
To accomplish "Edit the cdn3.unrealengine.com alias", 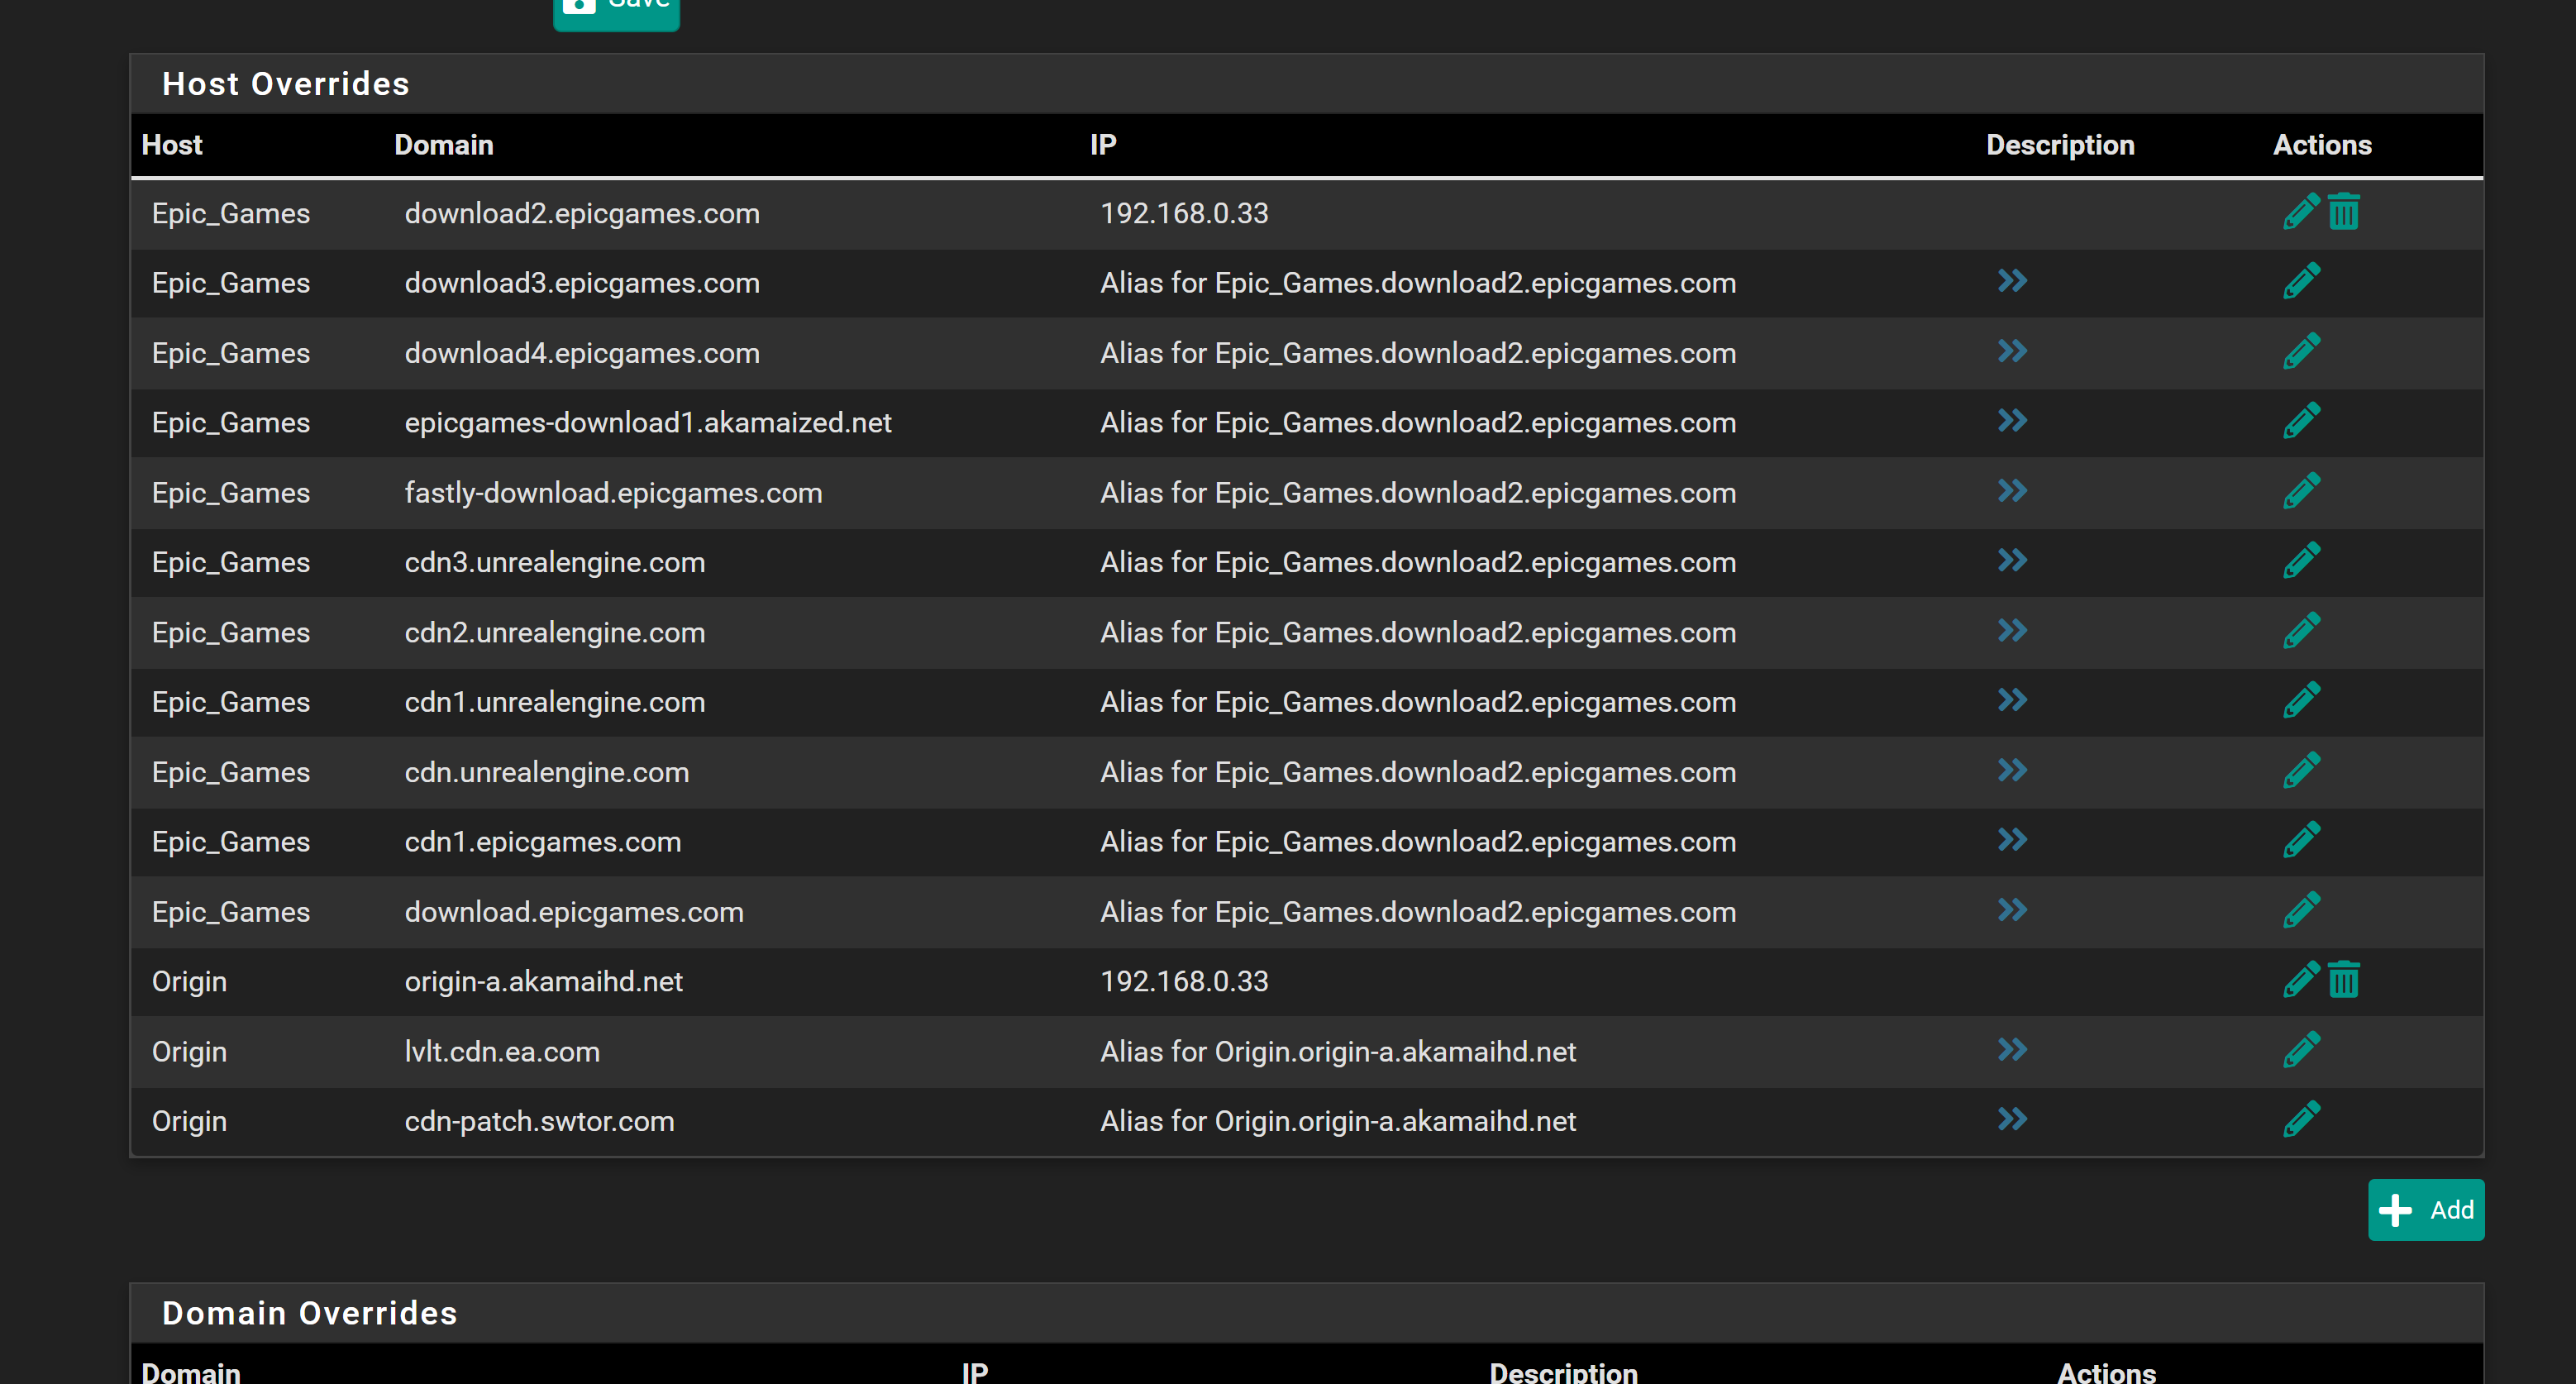I will 2301,561.
